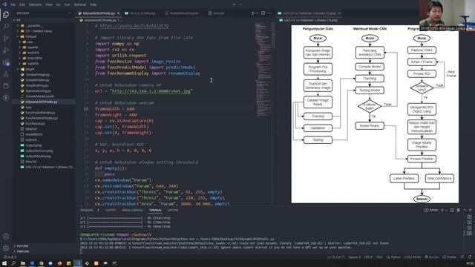Change the UTF-8 encoding status item
Viewport: 475px width, 267px height.
point(368,257)
